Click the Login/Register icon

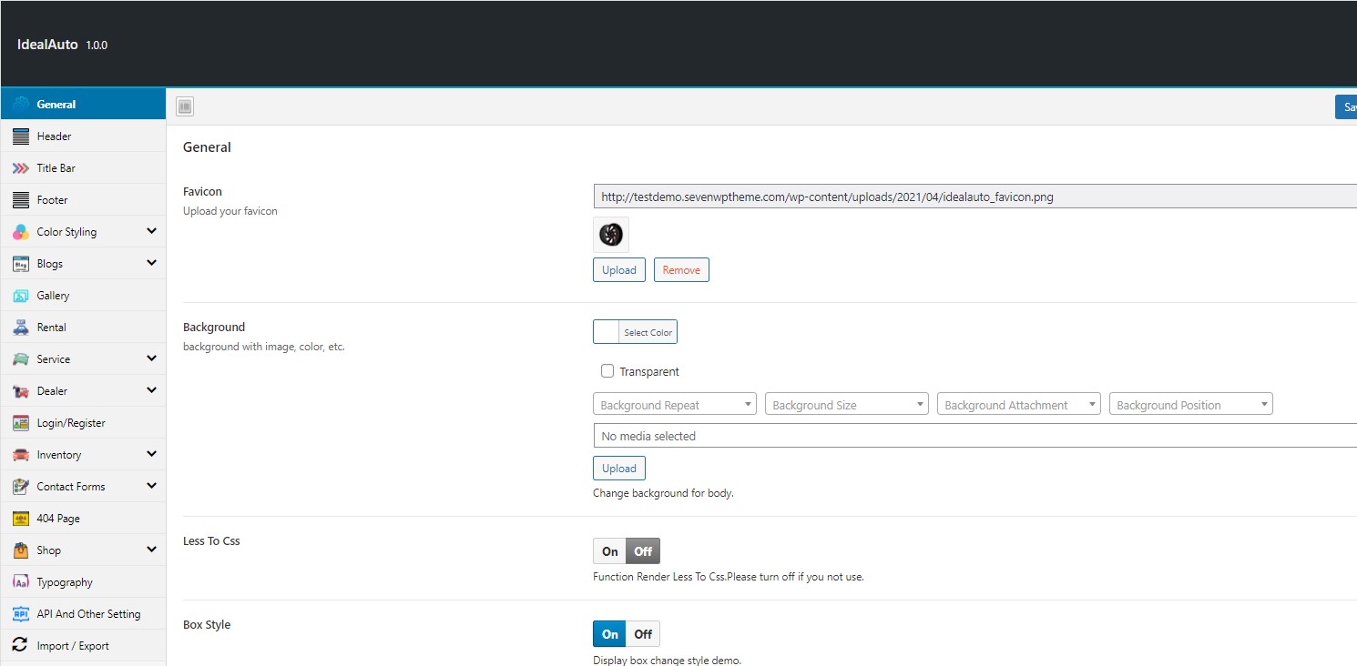(20, 423)
